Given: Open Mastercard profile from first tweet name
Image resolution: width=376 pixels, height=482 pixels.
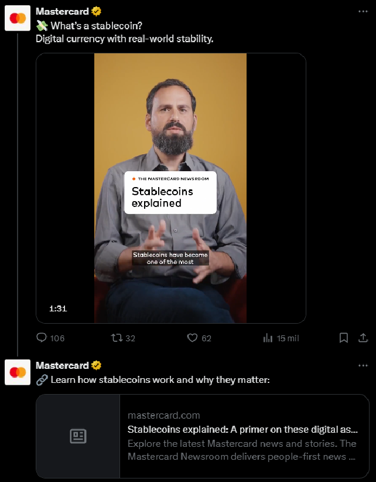Looking at the screenshot, I should click(x=62, y=12).
